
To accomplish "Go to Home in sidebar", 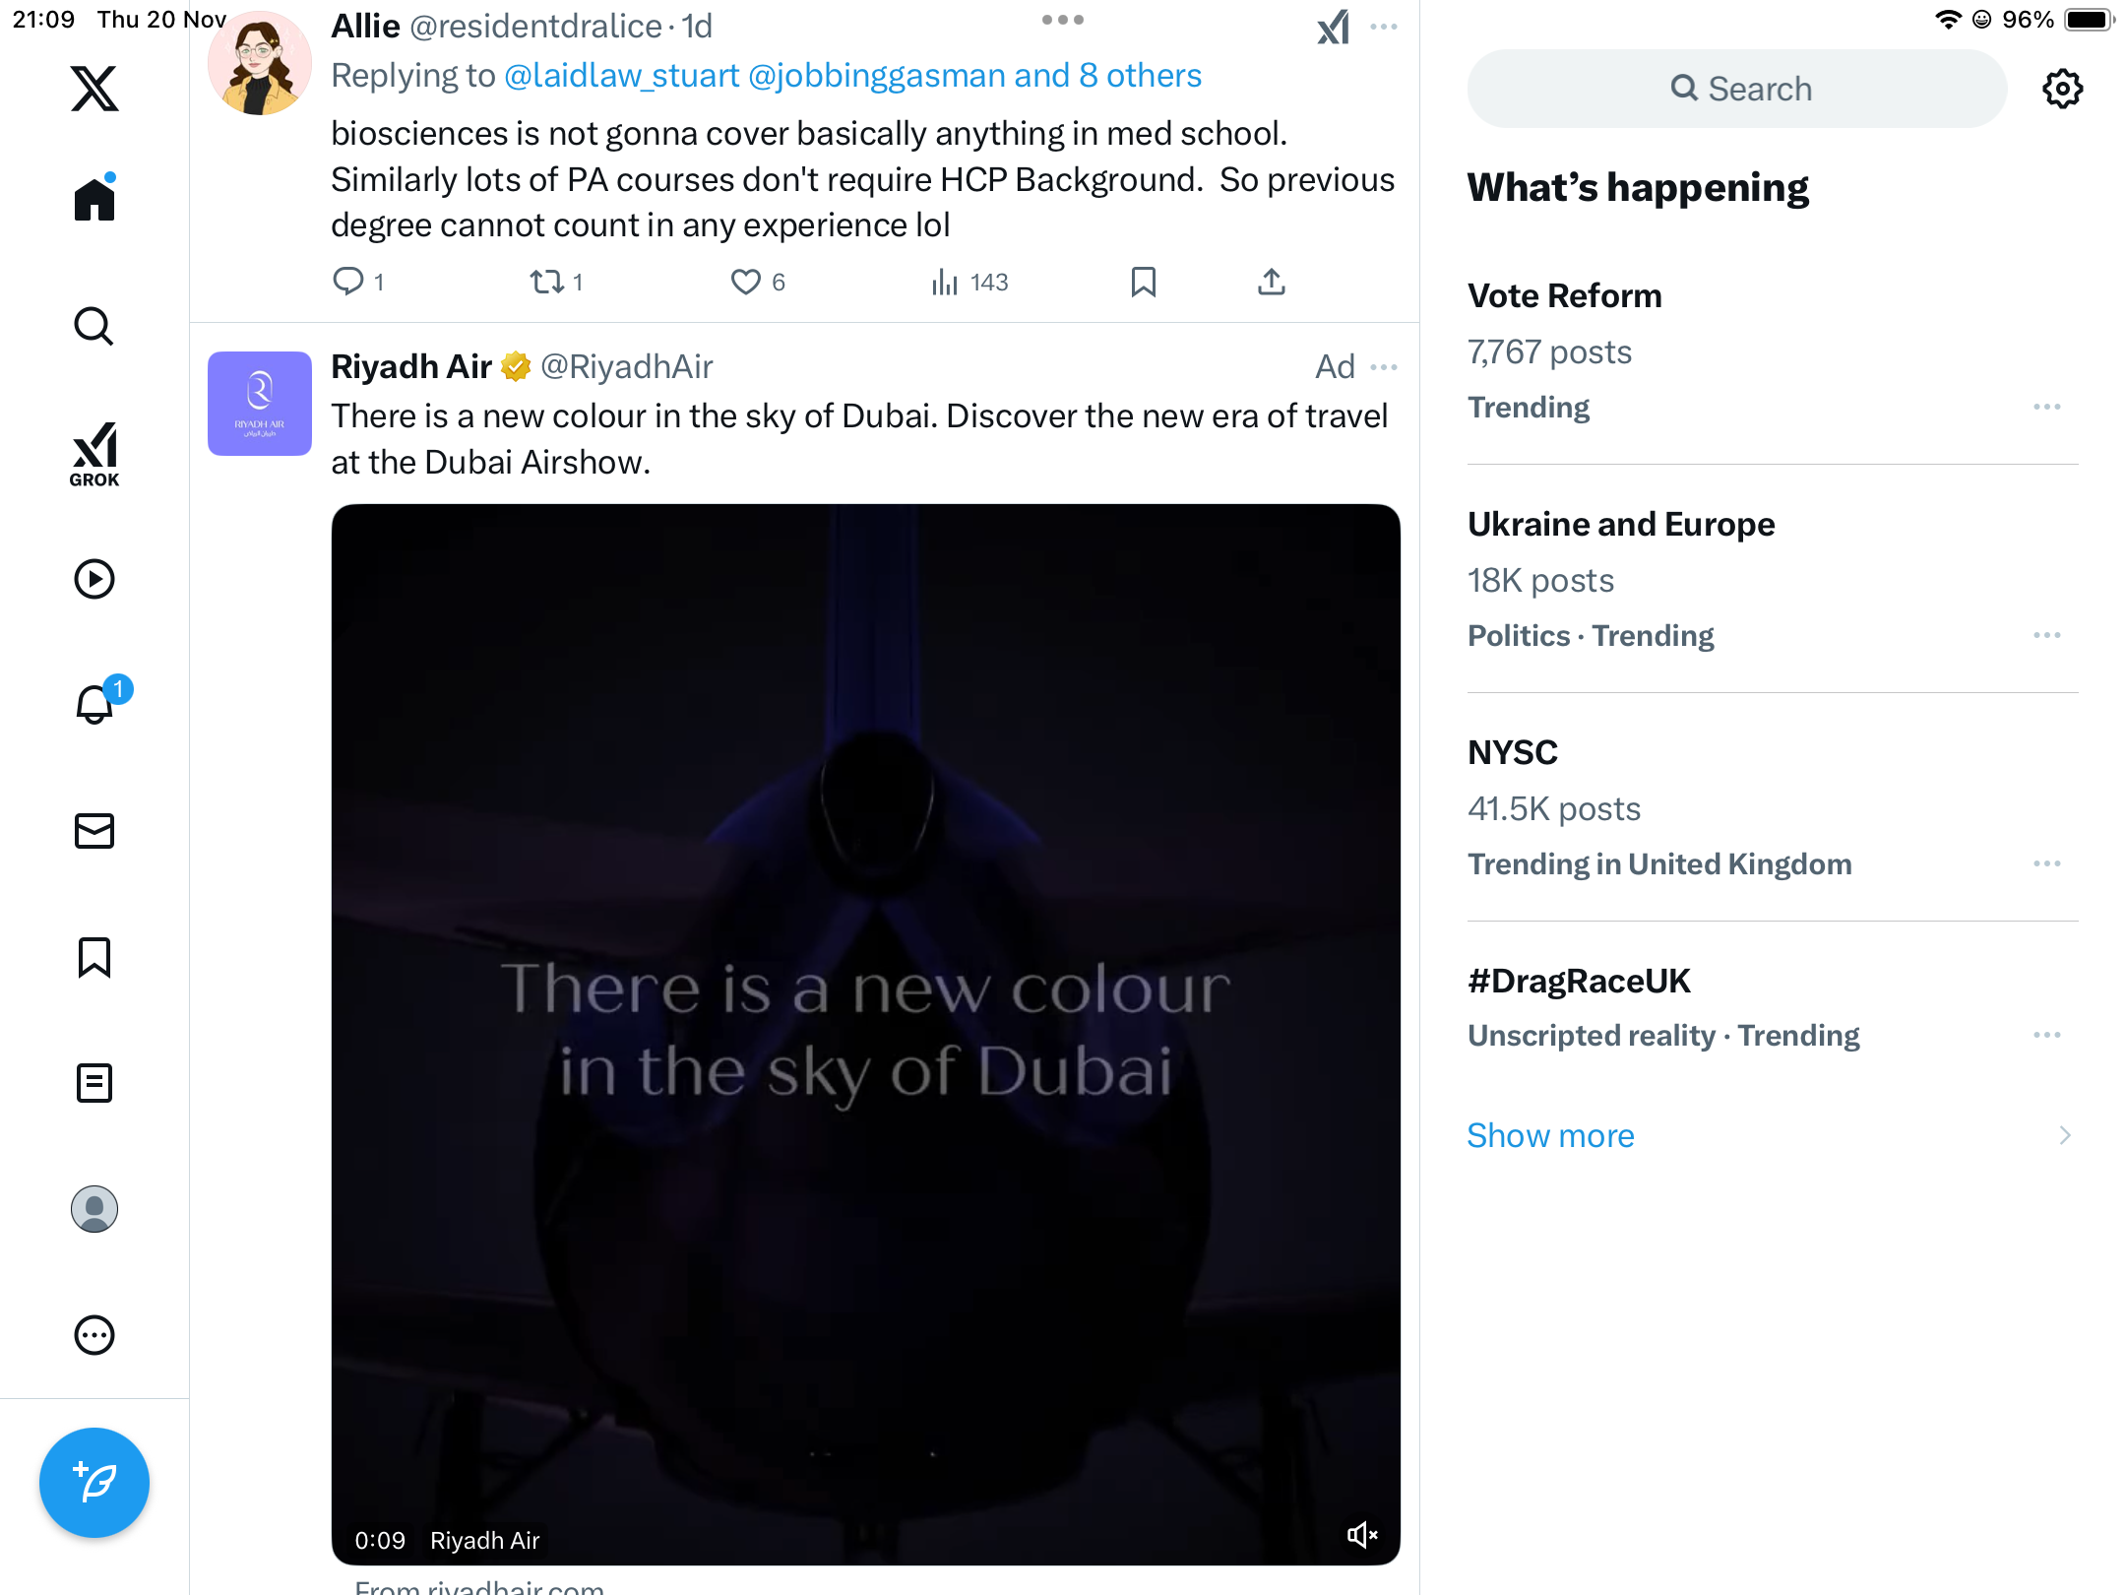I will [x=94, y=200].
